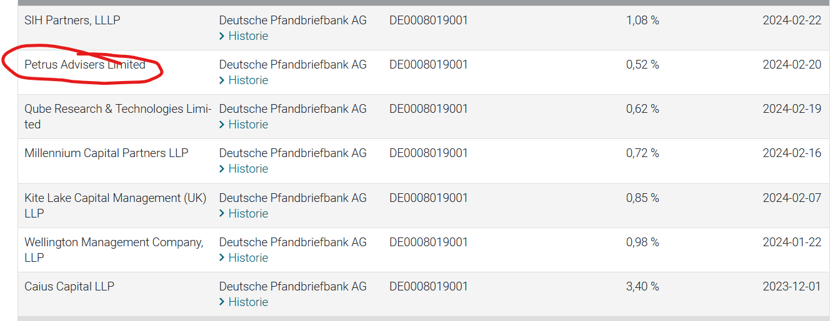833x321 pixels.
Task: Click Caius Capital LLP position holder
Action: click(69, 287)
